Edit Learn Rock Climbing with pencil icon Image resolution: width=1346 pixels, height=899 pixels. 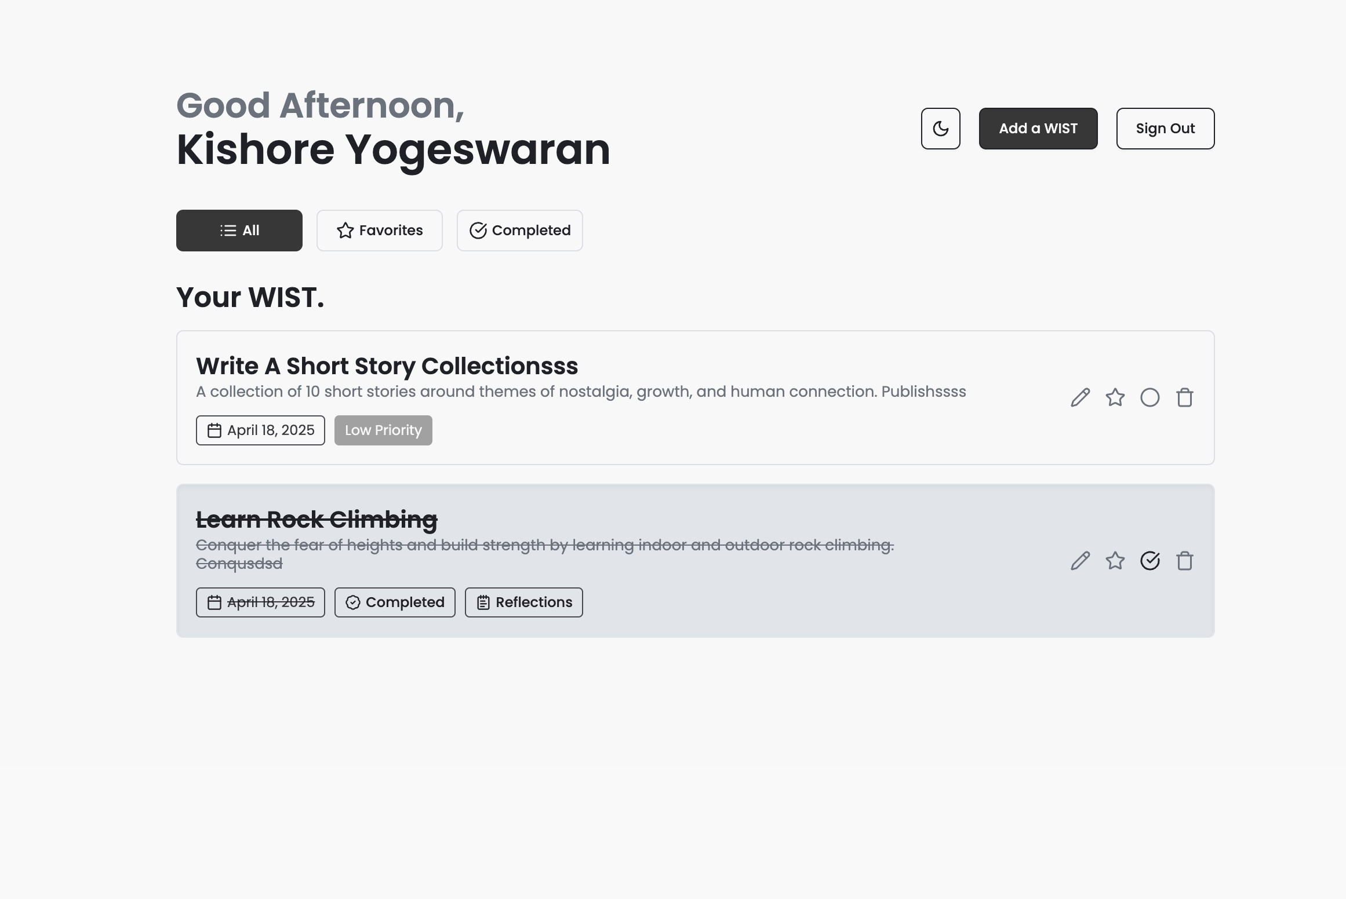pyautogui.click(x=1080, y=561)
